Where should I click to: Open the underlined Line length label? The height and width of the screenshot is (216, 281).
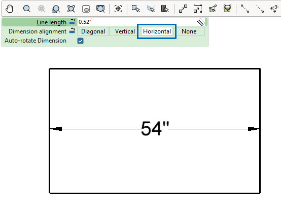[51, 22]
